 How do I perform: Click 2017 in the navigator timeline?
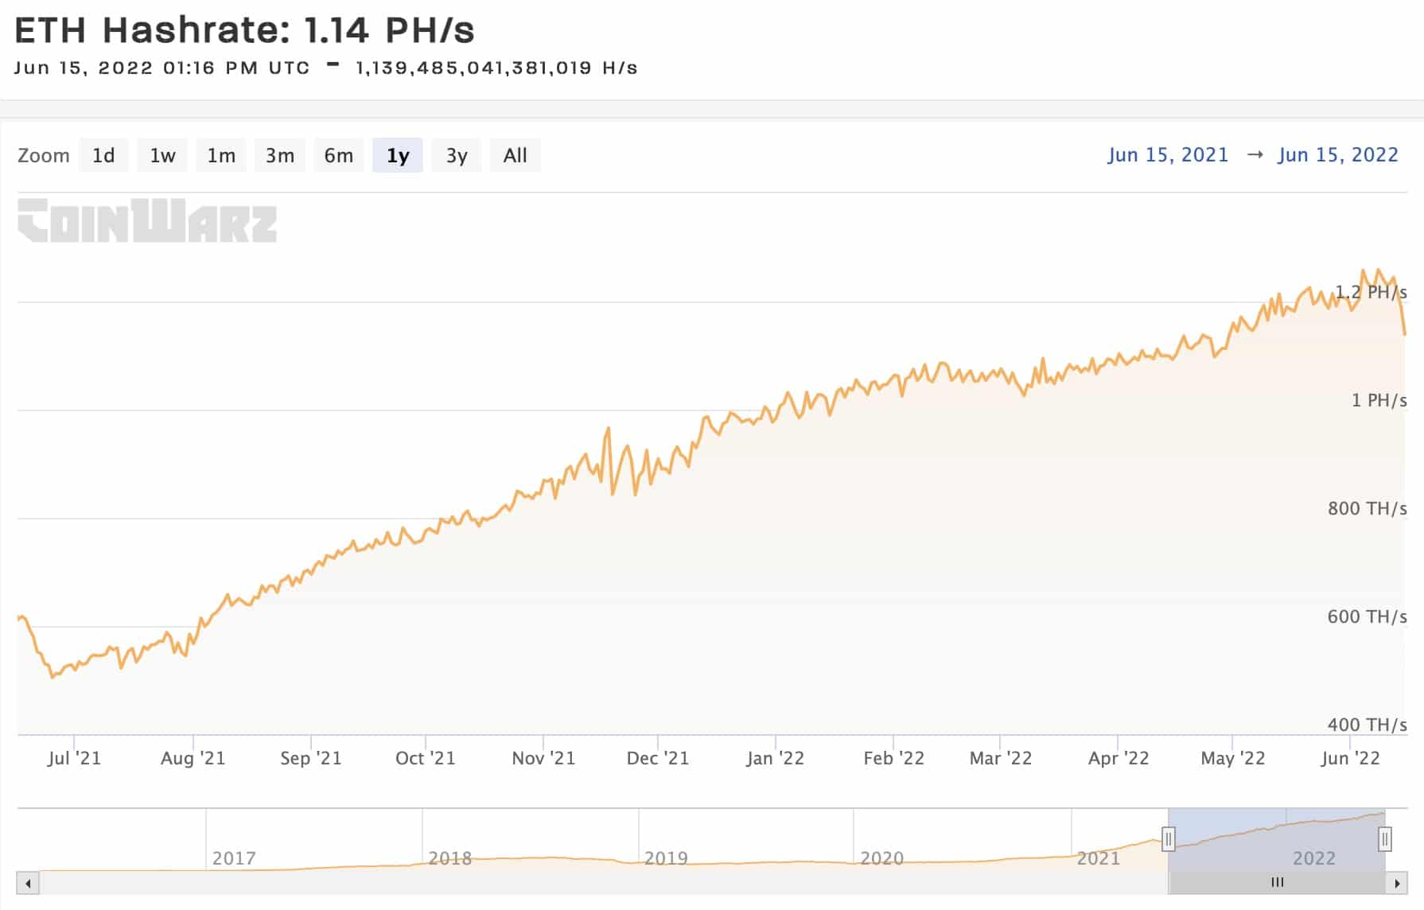[234, 858]
